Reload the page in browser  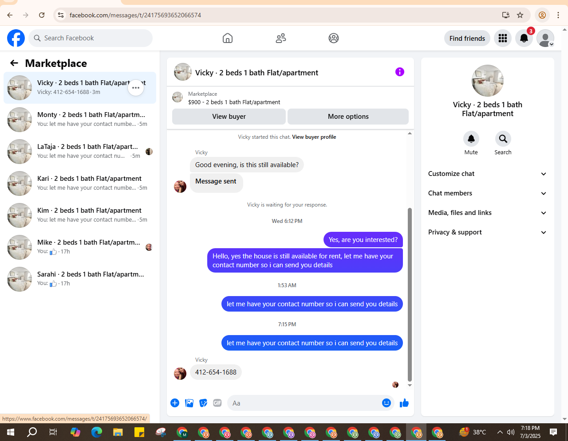(42, 15)
